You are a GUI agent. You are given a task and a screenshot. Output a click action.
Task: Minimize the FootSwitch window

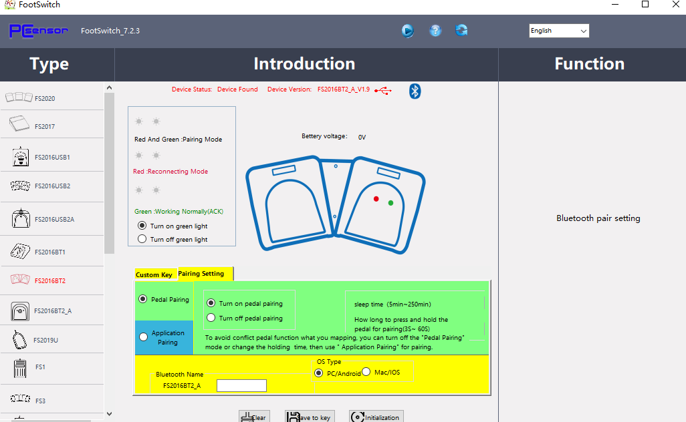tap(615, 5)
